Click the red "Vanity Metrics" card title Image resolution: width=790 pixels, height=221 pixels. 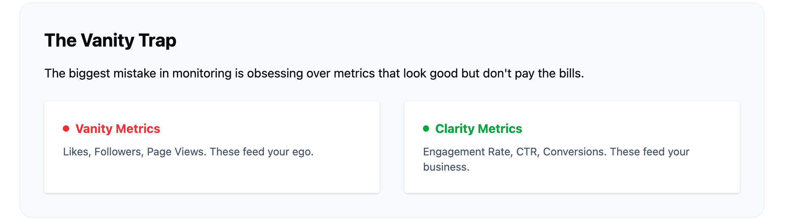pos(118,129)
